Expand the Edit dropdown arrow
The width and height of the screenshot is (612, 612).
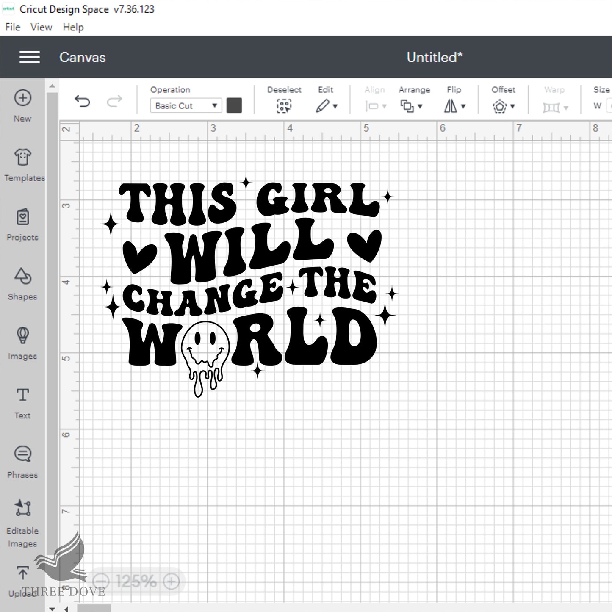pyautogui.click(x=335, y=107)
